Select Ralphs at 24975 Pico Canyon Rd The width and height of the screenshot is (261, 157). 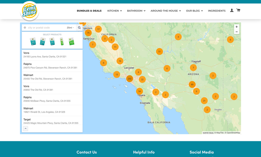[52, 66]
